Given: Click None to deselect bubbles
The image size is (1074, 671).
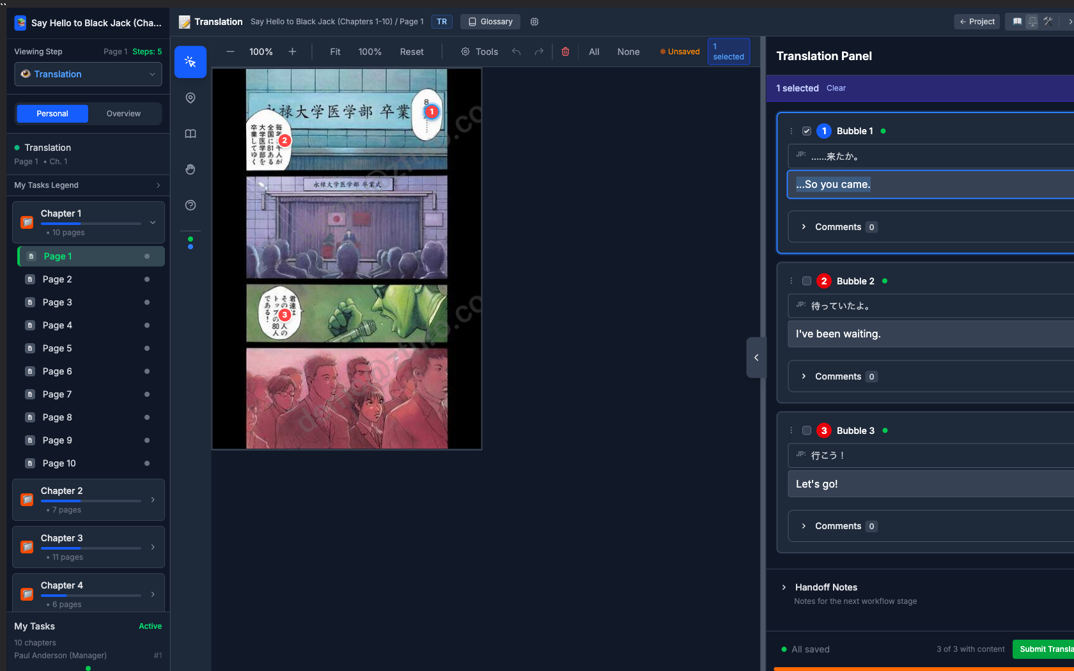Looking at the screenshot, I should (x=628, y=52).
